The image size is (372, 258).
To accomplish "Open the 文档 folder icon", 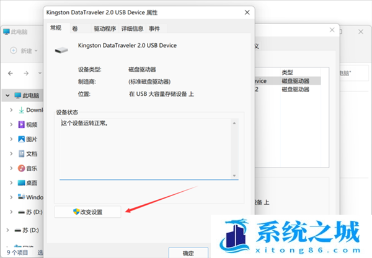I will point(21,153).
